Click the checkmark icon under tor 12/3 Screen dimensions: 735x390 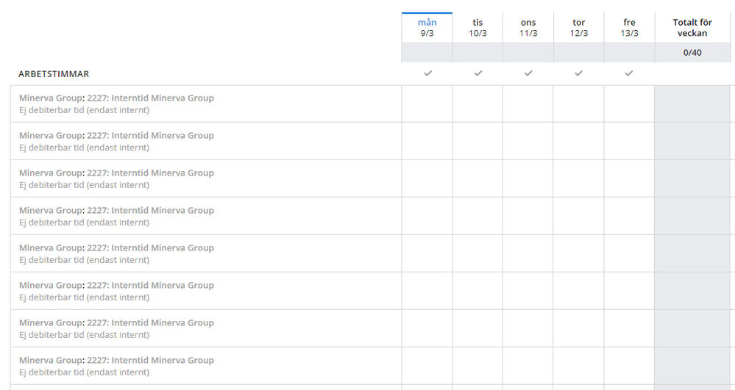click(579, 73)
